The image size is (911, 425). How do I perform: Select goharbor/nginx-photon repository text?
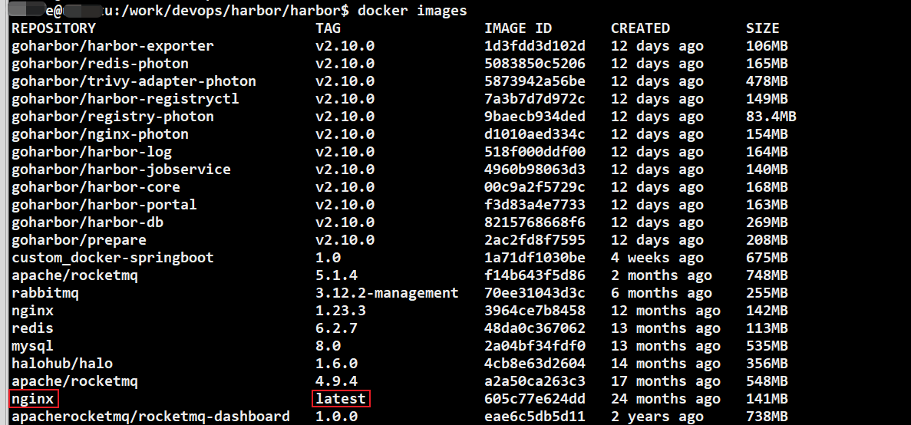tap(100, 135)
